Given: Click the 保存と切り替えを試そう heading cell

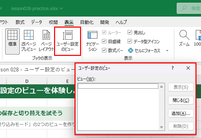Looking at the screenshot, I should [37, 113].
